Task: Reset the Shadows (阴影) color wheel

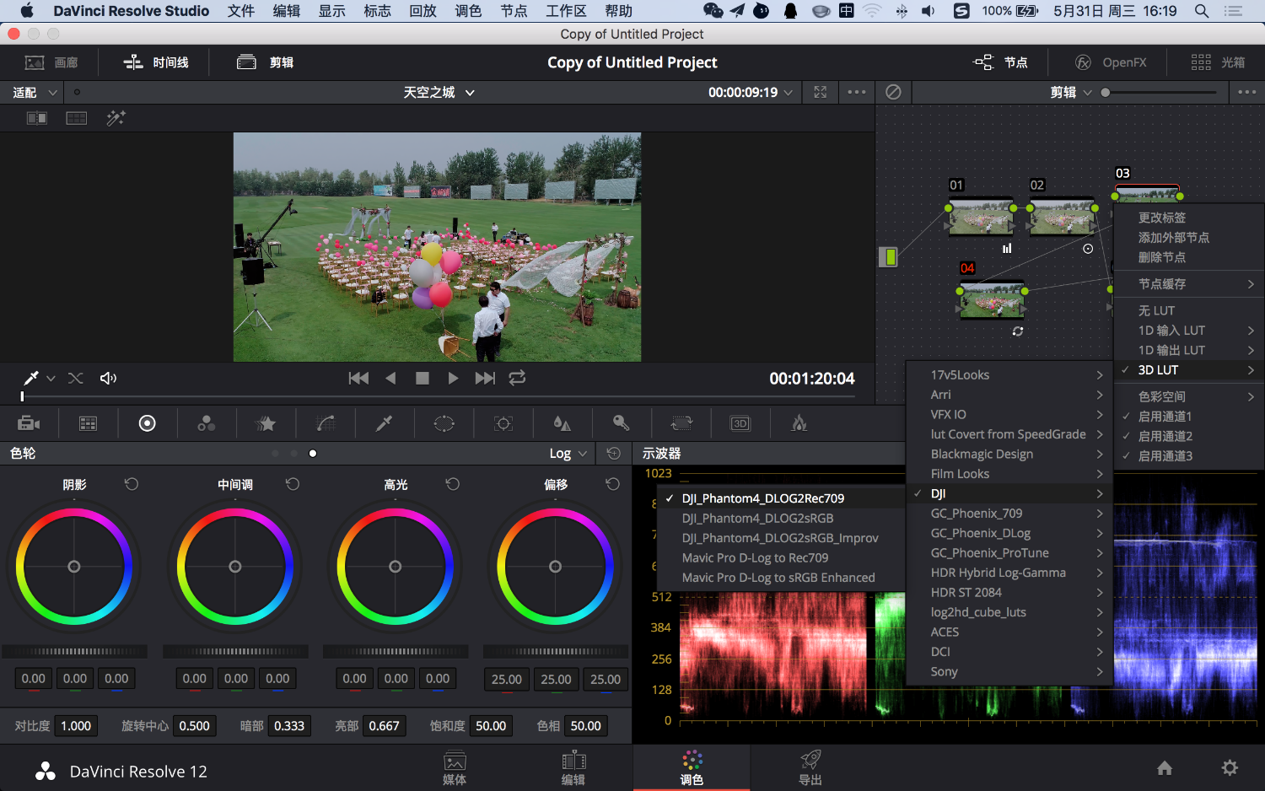Action: (132, 484)
